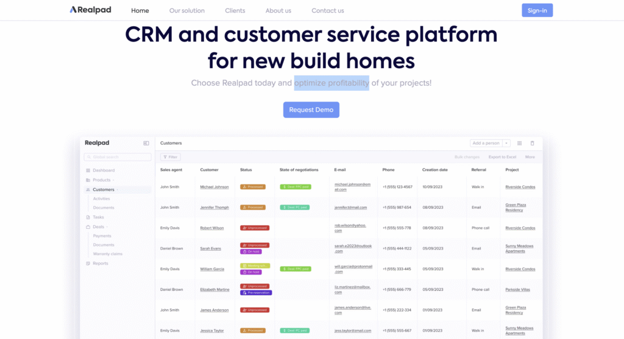Open the grid view icon
The height and width of the screenshot is (339, 624).
tap(519, 143)
